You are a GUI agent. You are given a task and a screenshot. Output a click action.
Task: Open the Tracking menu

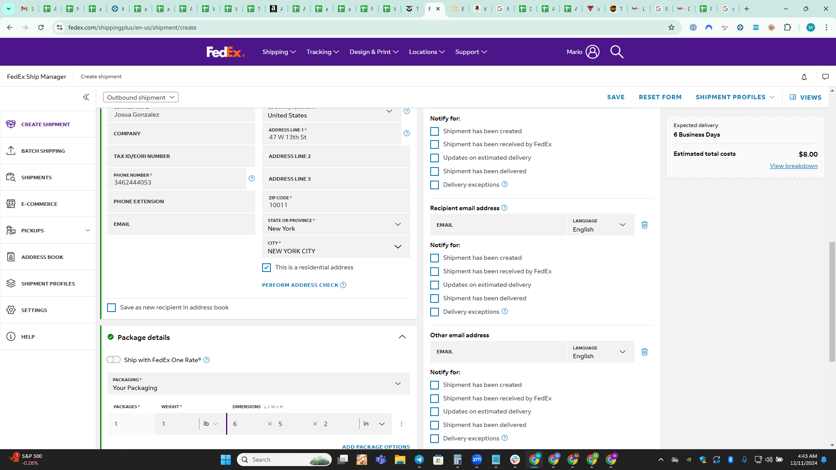point(323,52)
